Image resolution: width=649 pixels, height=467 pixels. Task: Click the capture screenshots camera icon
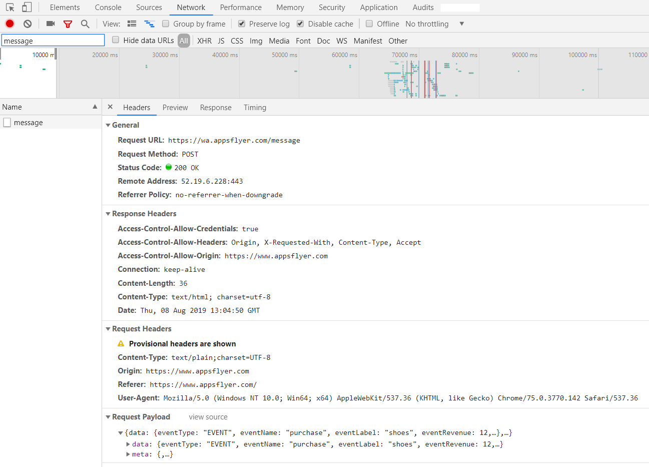tap(51, 24)
